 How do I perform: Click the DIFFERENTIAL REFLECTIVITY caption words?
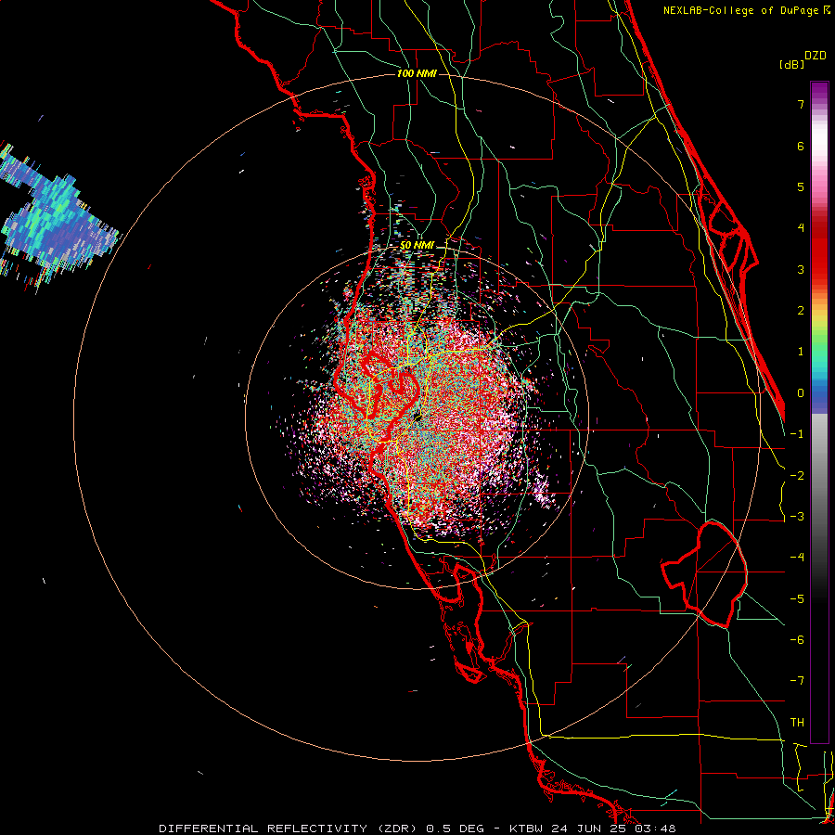point(263,829)
